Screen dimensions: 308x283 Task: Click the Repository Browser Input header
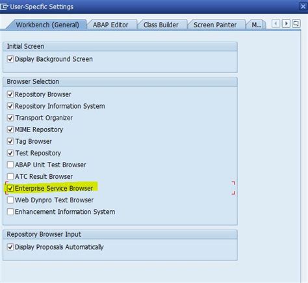click(x=120, y=234)
